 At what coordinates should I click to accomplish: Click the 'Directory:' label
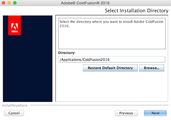[x=67, y=53]
